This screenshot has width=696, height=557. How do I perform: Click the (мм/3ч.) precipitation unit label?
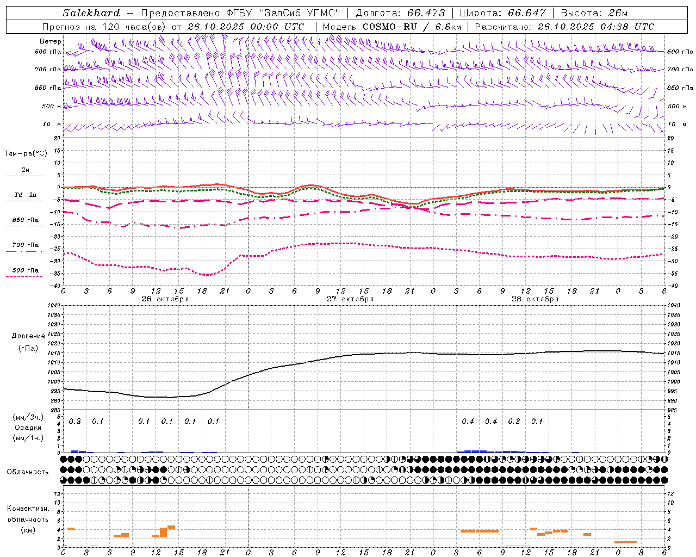tap(28, 417)
